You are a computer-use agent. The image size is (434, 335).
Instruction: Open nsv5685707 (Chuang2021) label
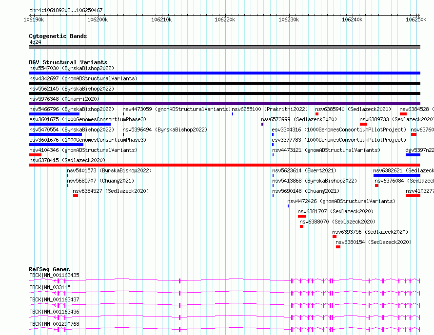100,181
